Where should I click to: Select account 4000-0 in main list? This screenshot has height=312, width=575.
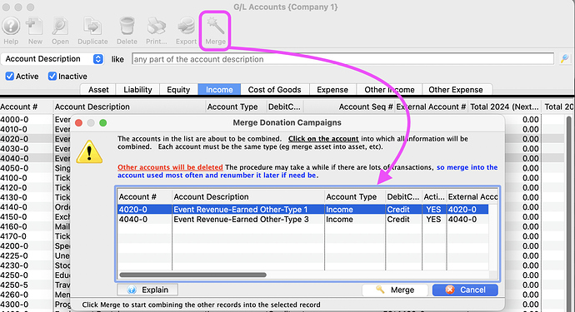(x=14, y=119)
